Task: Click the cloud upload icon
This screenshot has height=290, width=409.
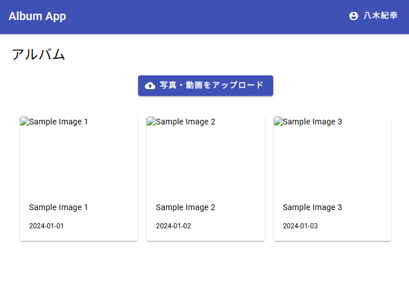Action: coord(150,86)
